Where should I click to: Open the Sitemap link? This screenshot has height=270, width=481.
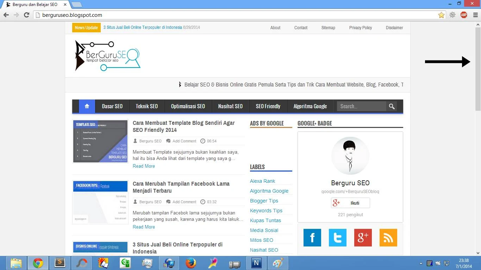(x=328, y=28)
